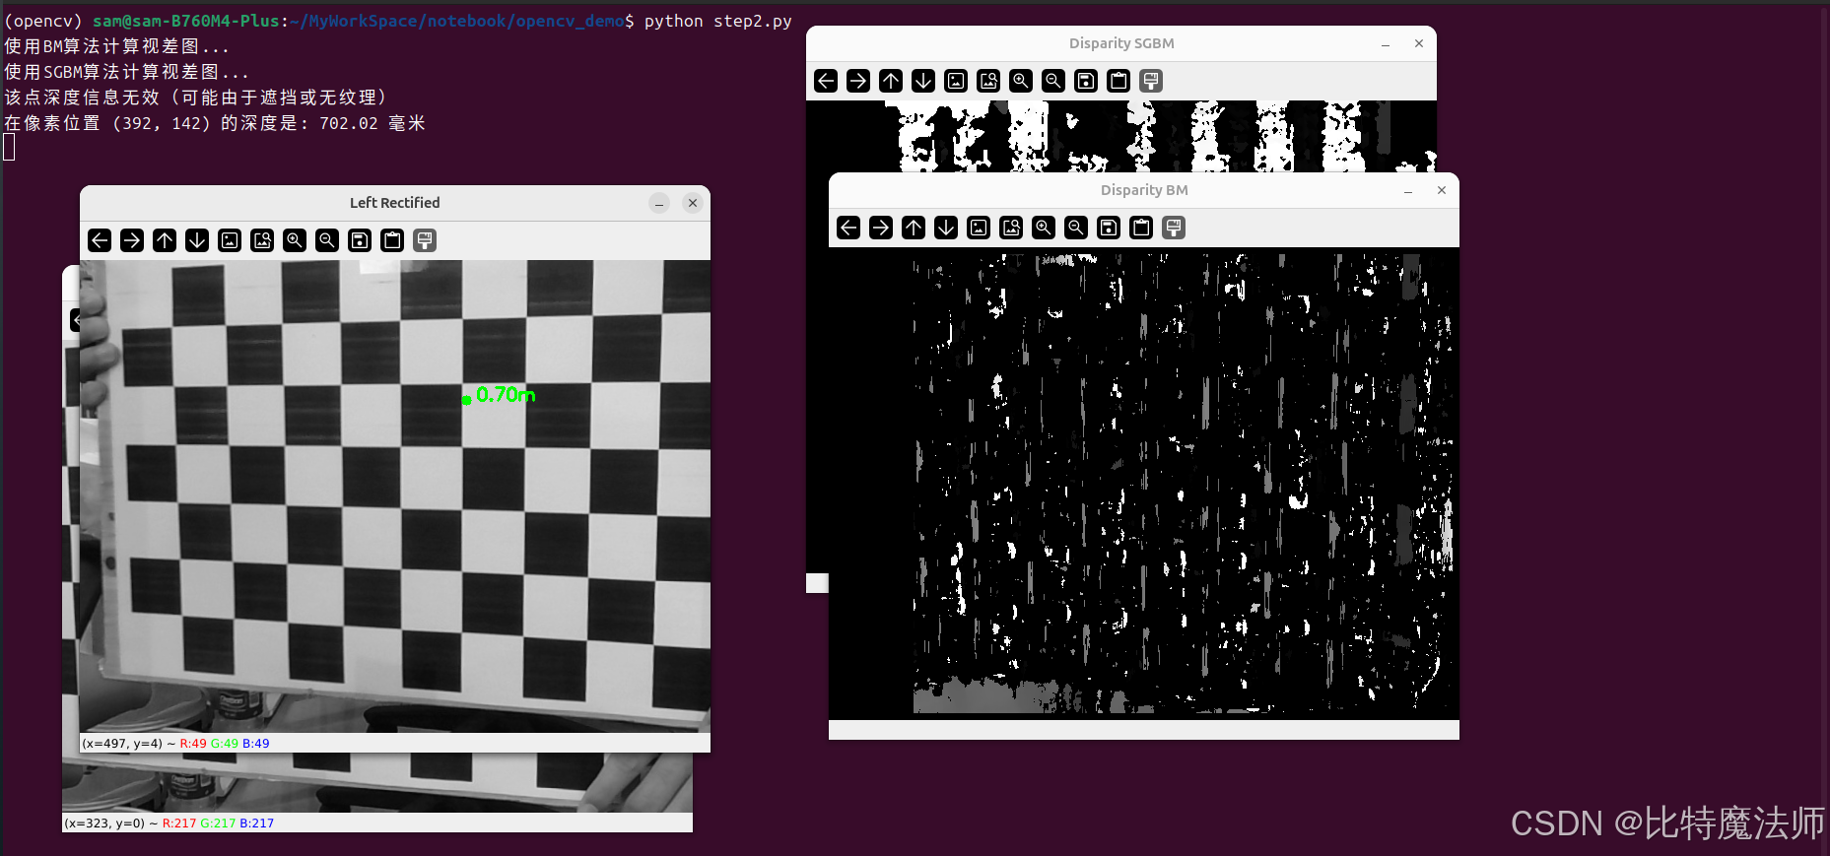Click the 'Disparity BM' window title

[1144, 190]
